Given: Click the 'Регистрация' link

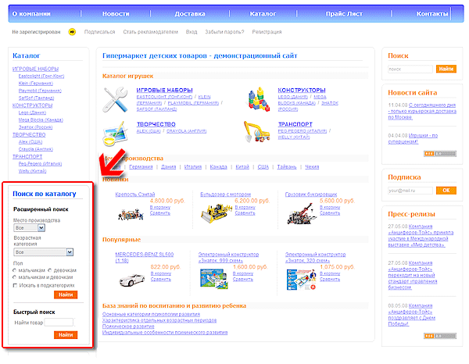Looking at the screenshot, I should click(x=267, y=32).
